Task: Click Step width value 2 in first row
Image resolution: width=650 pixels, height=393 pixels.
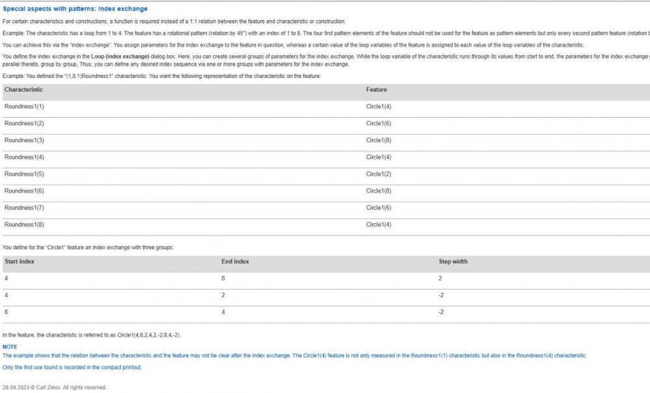Action: (441, 278)
